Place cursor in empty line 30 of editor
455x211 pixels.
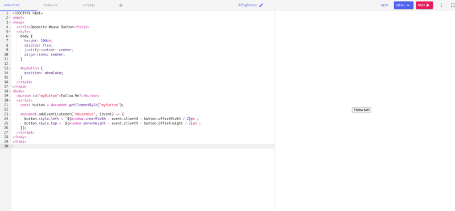coord(143,146)
